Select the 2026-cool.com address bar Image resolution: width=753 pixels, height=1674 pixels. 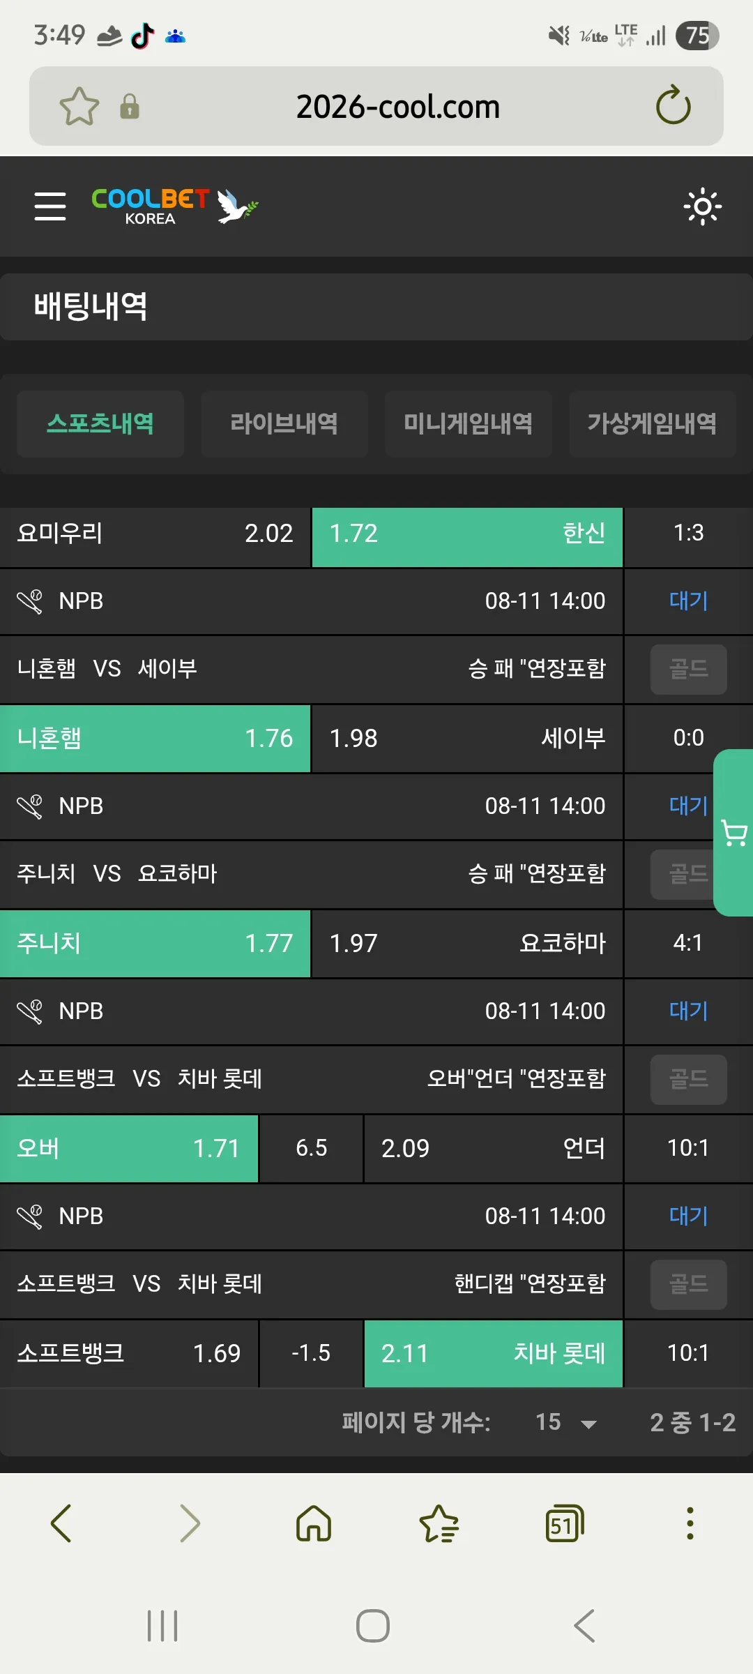tap(398, 107)
